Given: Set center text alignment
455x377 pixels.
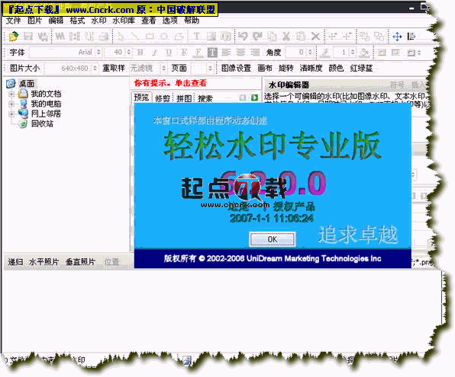Looking at the screenshot, I should [240, 53].
